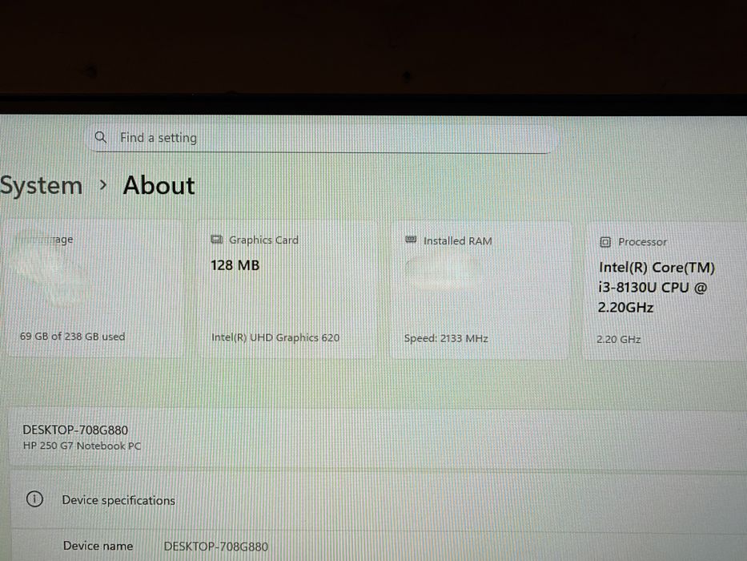Click '69 GB of 238 GB used' text

(72, 337)
